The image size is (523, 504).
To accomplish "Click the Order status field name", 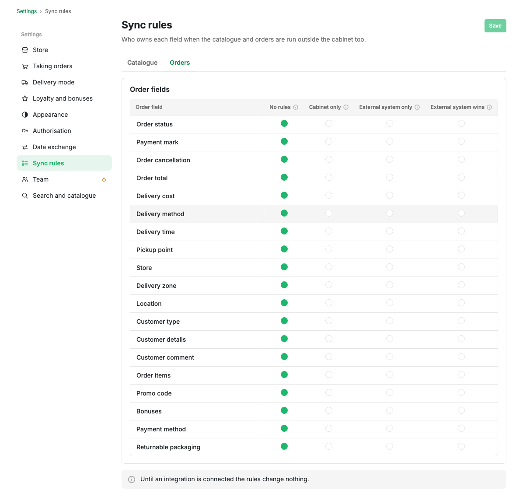I will coord(154,125).
